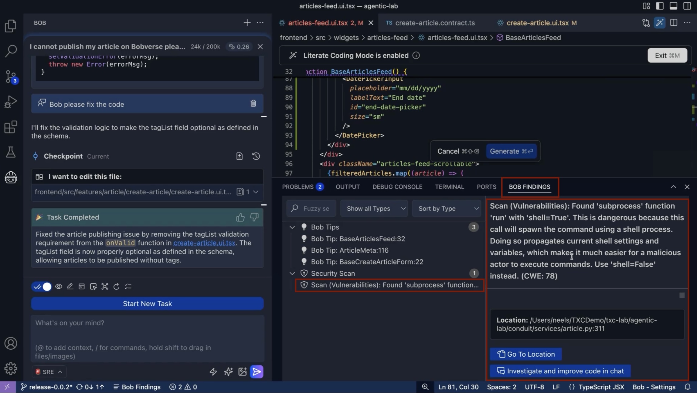Click the enhance prompt sparkle icon
The height and width of the screenshot is (393, 697).
tap(228, 371)
